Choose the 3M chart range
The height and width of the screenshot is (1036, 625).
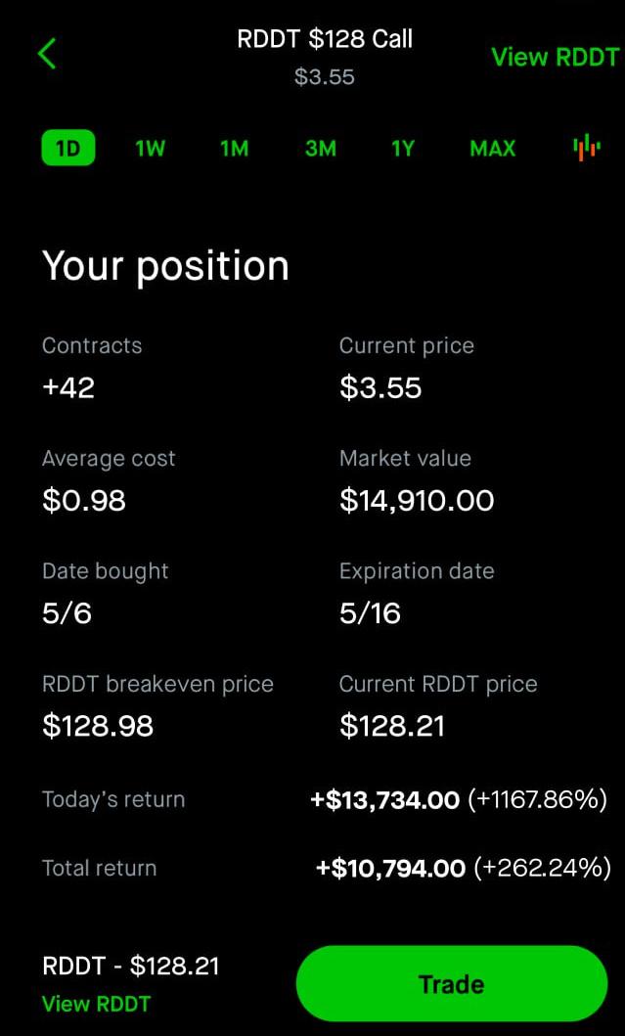click(x=321, y=149)
